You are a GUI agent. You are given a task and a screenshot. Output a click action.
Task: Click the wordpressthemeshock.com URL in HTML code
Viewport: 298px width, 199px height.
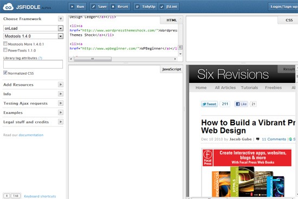[119, 30]
